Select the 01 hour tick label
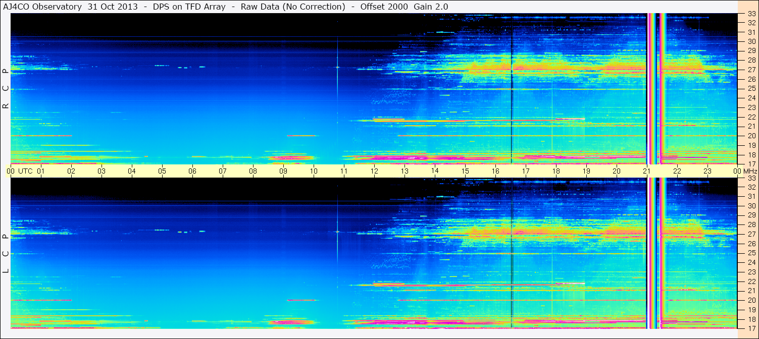The image size is (759, 339). click(x=41, y=171)
